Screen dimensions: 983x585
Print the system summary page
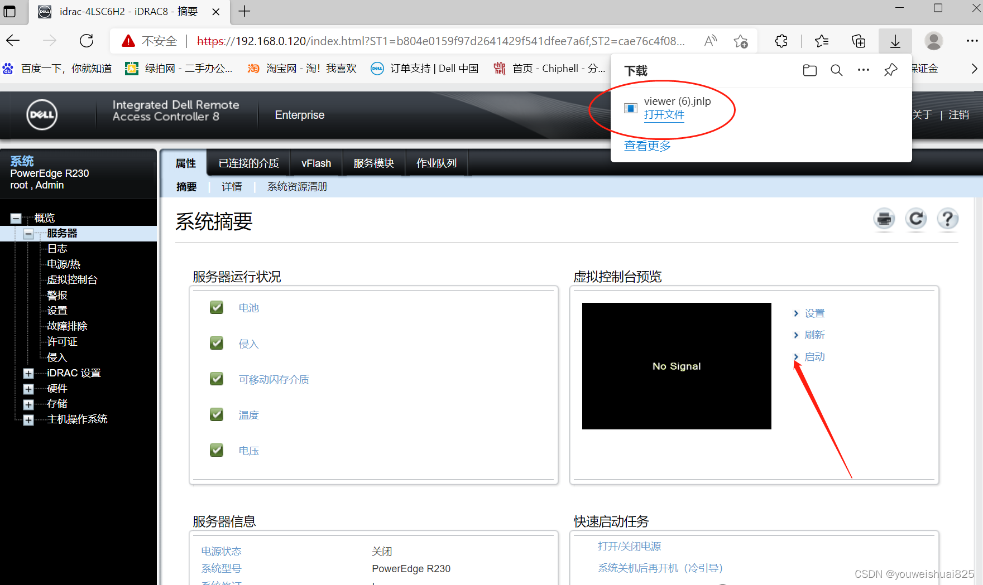884,219
